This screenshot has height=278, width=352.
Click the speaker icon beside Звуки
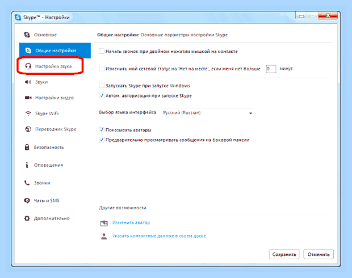(28, 82)
